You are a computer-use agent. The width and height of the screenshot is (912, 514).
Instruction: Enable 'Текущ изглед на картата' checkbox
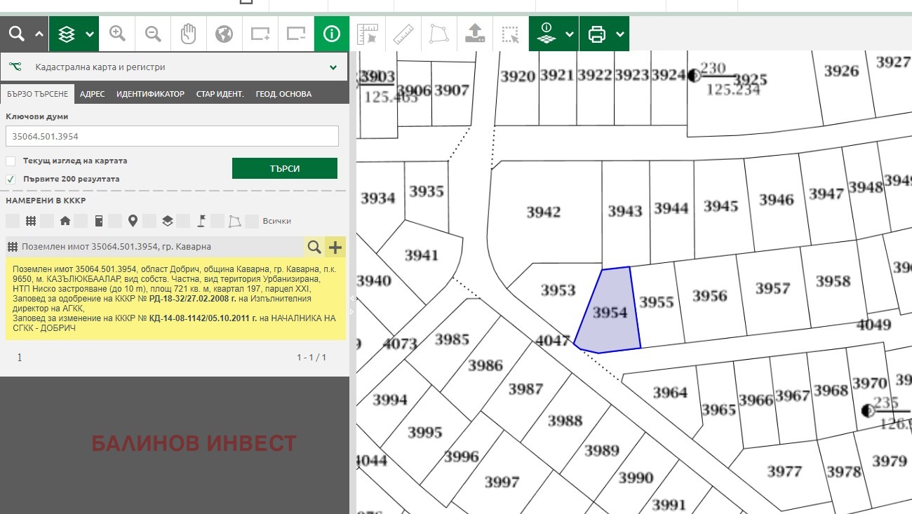[11, 161]
